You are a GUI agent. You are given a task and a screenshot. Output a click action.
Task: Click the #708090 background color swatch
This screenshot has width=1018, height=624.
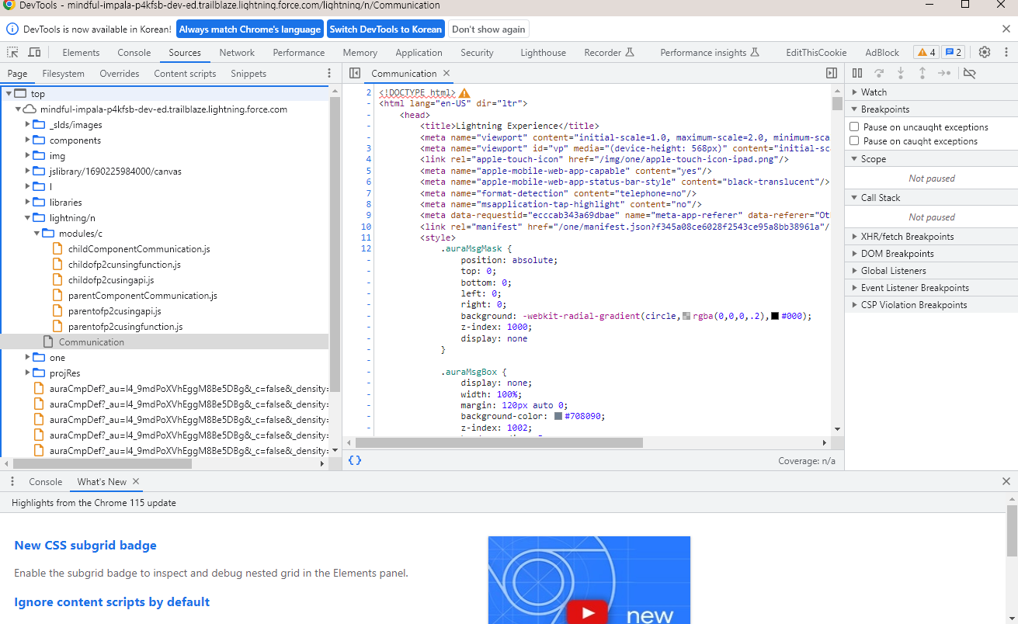[x=558, y=416]
